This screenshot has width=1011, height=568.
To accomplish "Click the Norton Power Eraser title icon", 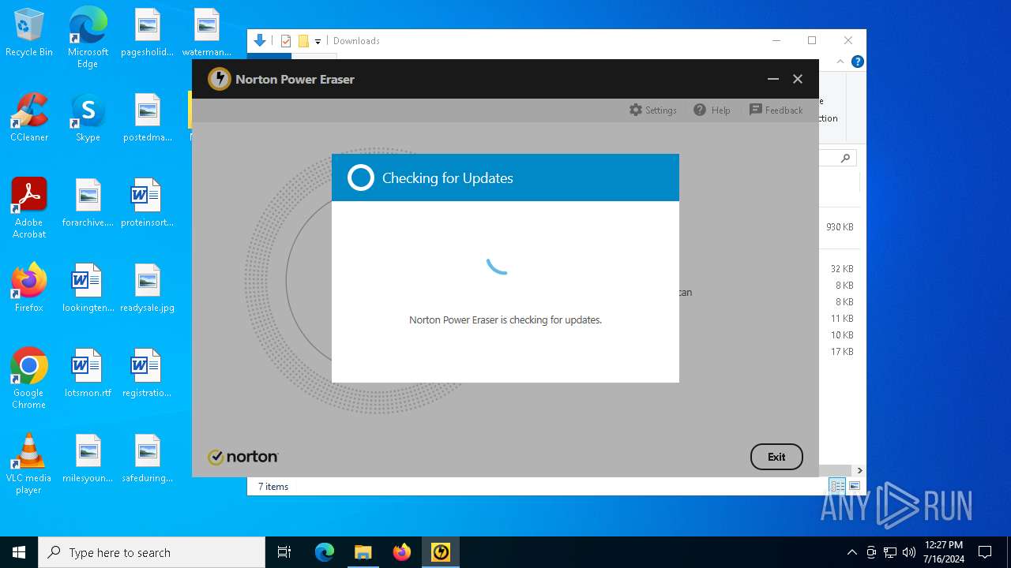I will 219,79.
